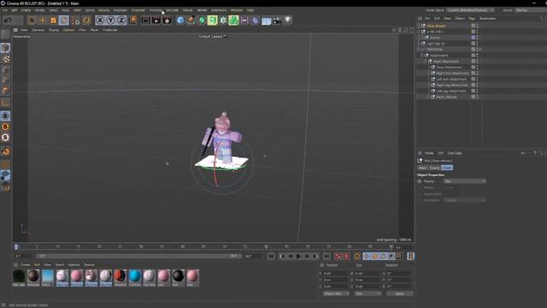Open Timeline filmstrip icon beside playback
The width and height of the screenshot is (547, 308).
[x=410, y=257]
